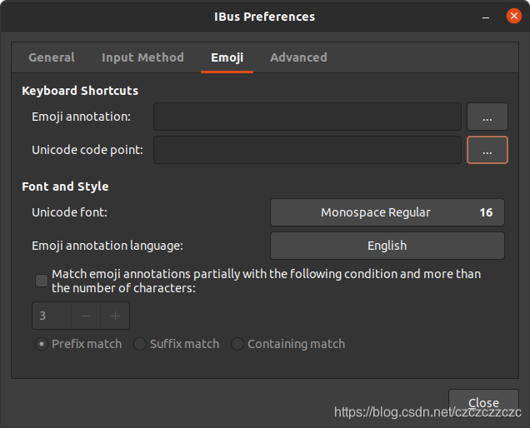The image size is (530, 428).
Task: Switch to the General tab
Action: (x=52, y=57)
